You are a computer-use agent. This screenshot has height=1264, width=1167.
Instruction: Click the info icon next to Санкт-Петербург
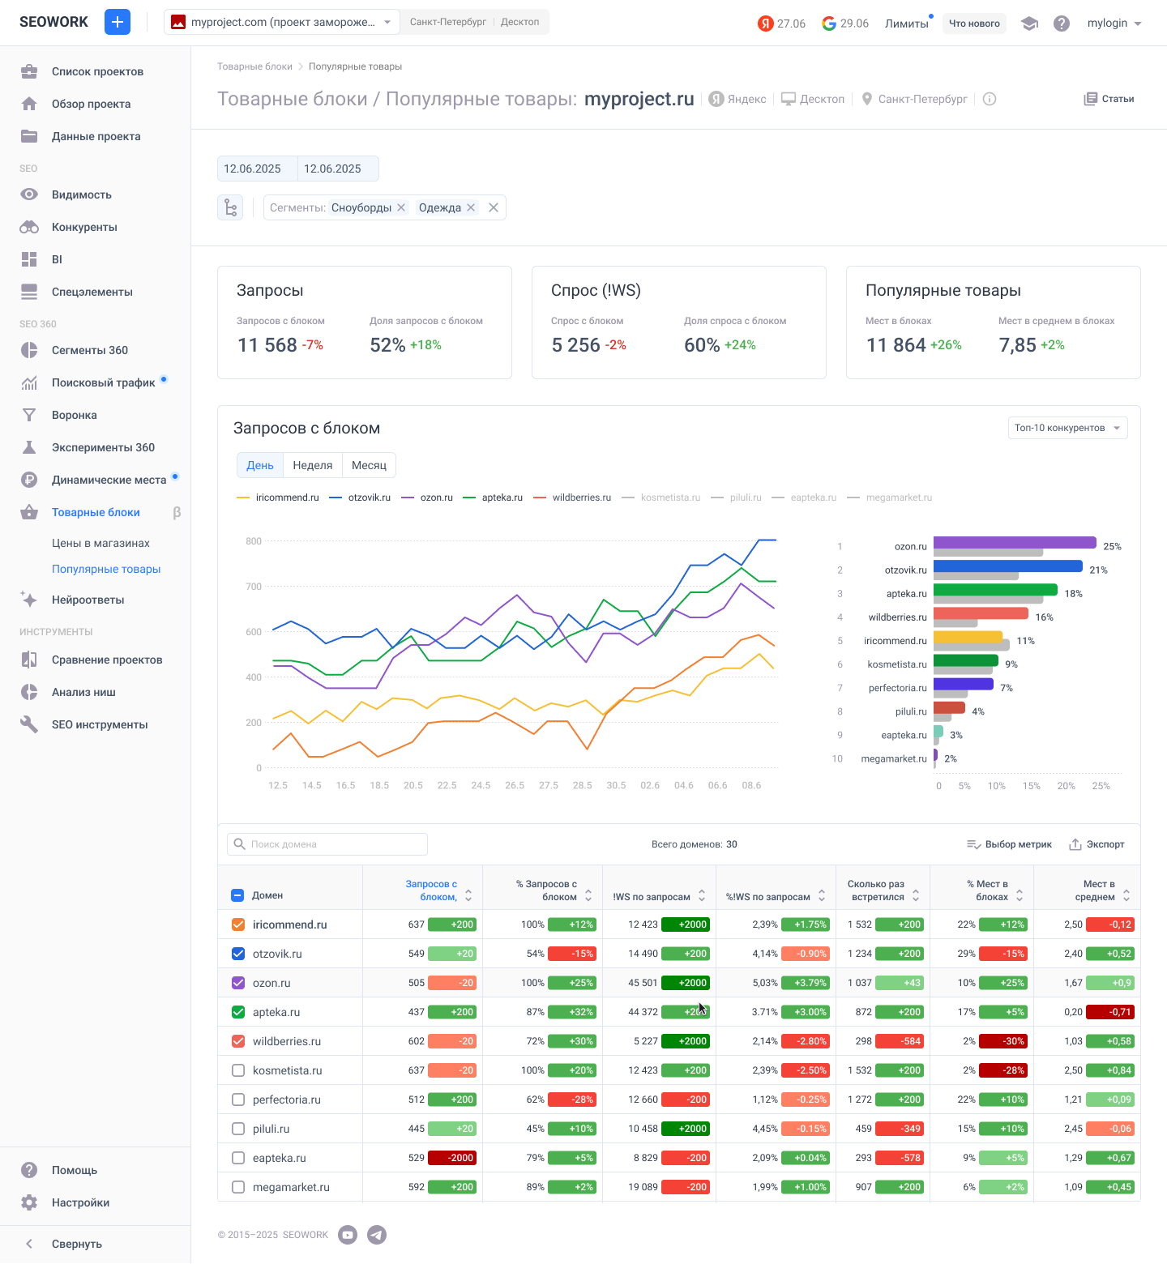click(x=990, y=99)
